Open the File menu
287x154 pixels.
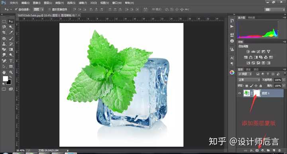14,3
